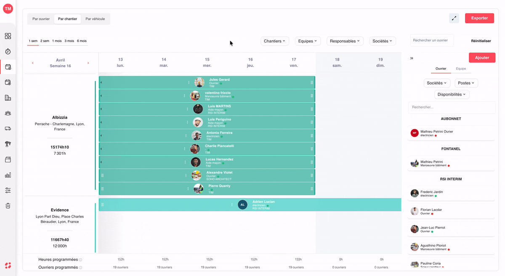
Task: Go to the next week arrow
Action: point(88,63)
